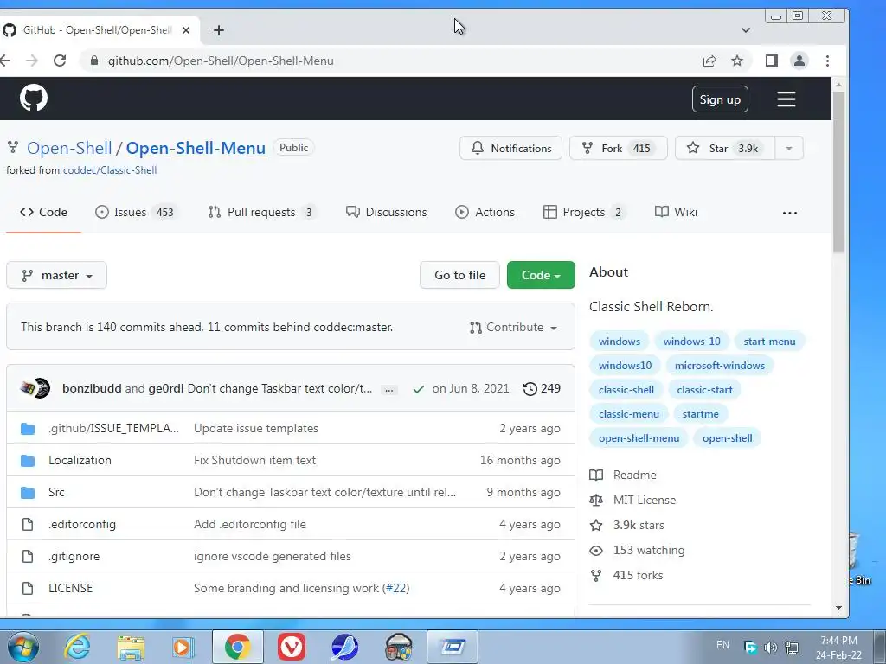
Task: Click the classic-shell topic tag
Action: click(626, 390)
